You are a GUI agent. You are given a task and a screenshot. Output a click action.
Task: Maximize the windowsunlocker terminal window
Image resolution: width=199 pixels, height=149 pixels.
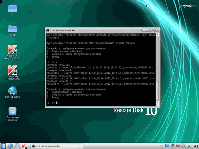click(x=150, y=30)
